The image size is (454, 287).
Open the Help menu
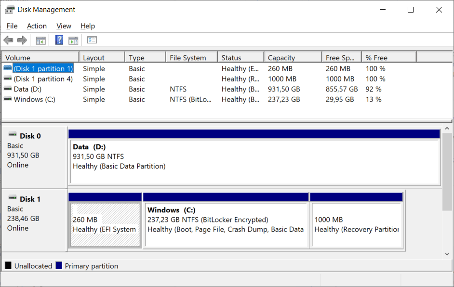click(x=88, y=26)
